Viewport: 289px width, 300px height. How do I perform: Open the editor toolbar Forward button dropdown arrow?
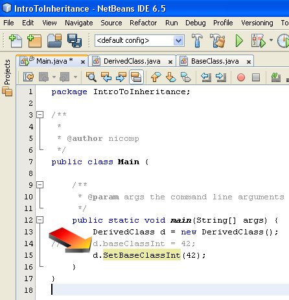click(75, 77)
